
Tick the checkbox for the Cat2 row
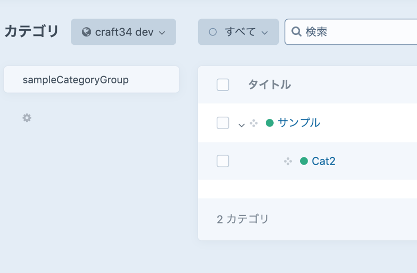pyautogui.click(x=223, y=161)
